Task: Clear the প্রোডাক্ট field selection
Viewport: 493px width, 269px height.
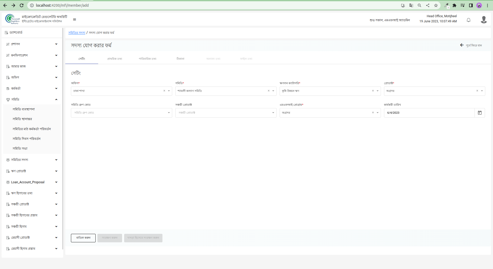Action: click(x=477, y=91)
